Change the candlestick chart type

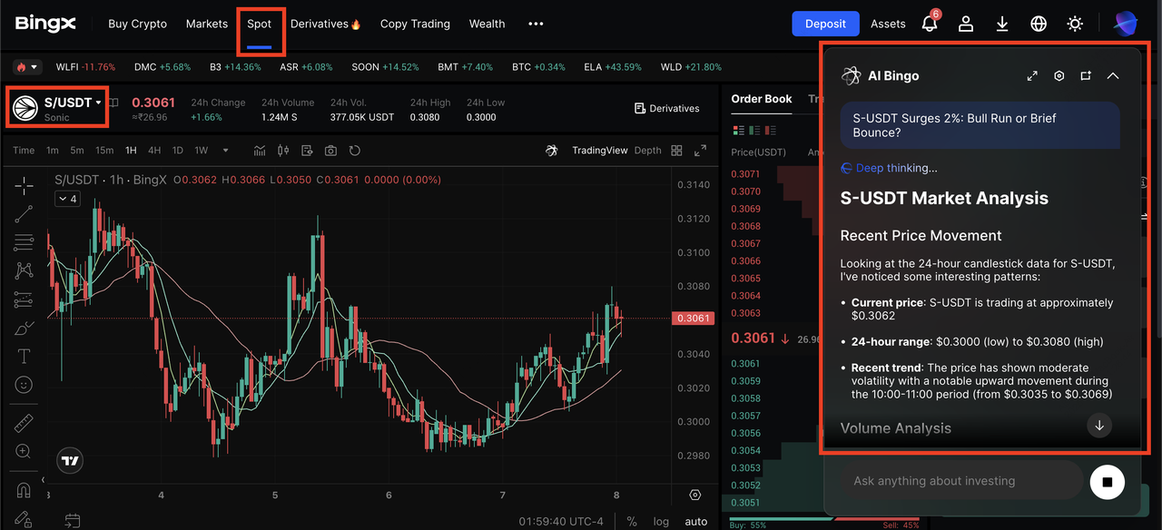283,151
